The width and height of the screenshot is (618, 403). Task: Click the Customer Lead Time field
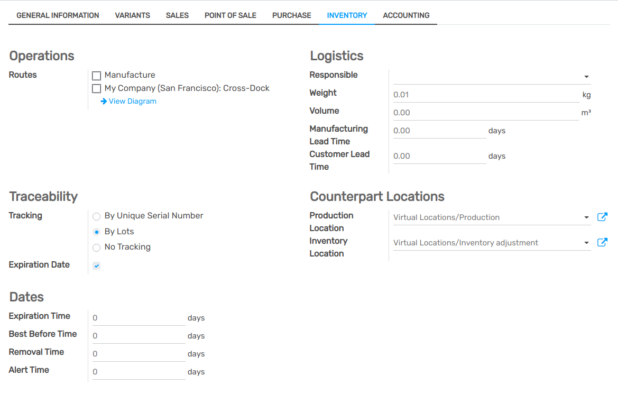(439, 156)
